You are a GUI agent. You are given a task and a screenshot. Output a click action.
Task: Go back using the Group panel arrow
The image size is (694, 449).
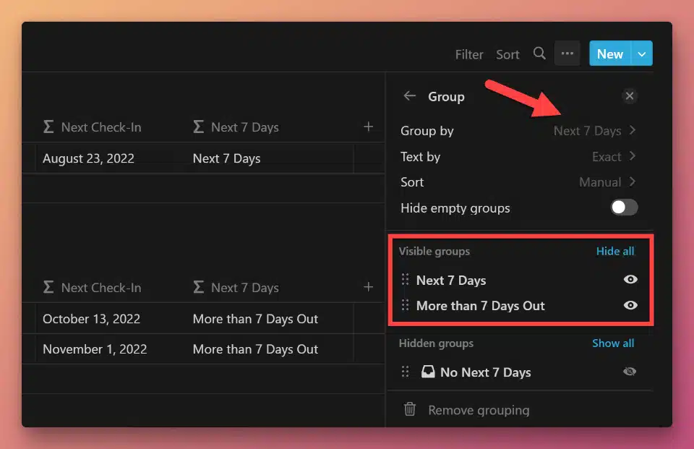(410, 95)
